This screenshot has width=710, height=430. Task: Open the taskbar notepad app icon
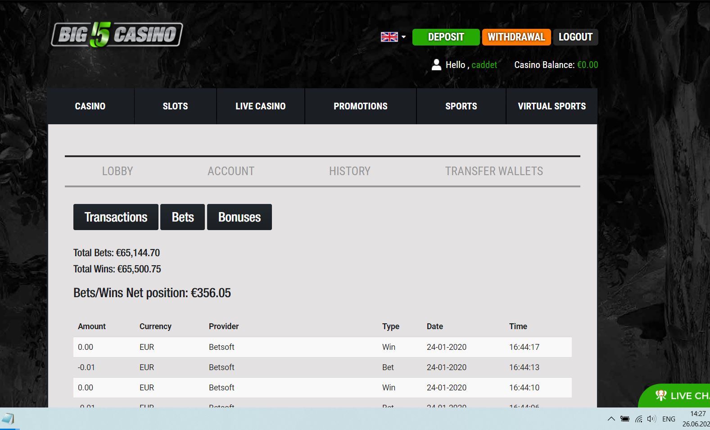(x=8, y=419)
